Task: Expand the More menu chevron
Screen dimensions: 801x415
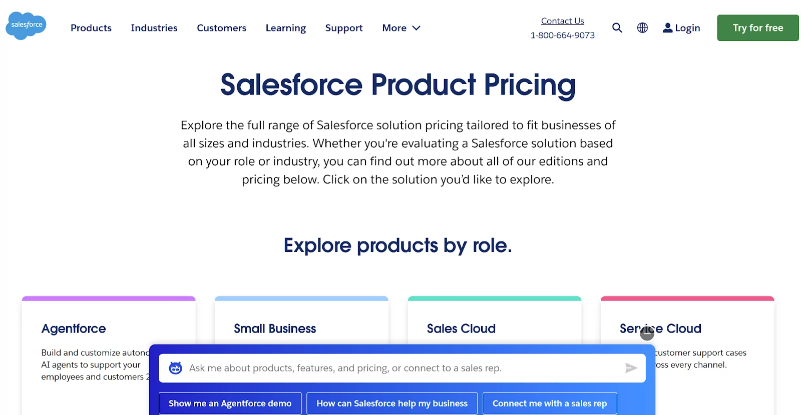Action: [416, 28]
